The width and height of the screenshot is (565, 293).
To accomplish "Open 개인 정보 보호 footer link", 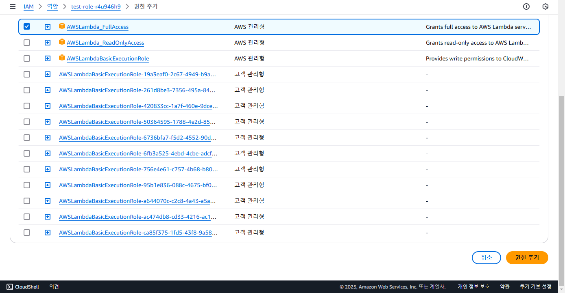I will (474, 287).
